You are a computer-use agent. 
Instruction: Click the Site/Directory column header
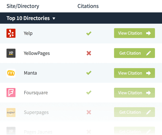coord(23,6)
